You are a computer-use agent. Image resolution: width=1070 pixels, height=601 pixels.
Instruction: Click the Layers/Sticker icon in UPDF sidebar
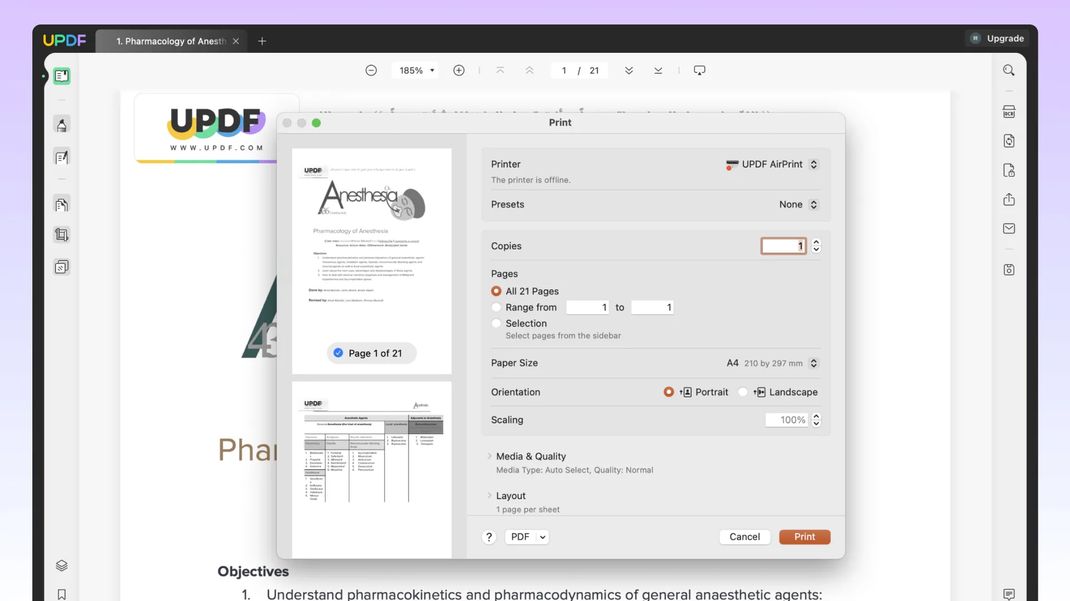(62, 565)
